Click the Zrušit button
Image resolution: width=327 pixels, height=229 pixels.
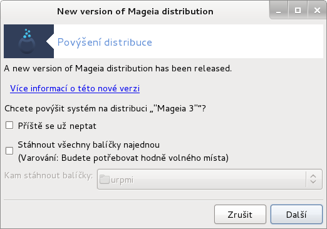click(x=240, y=215)
